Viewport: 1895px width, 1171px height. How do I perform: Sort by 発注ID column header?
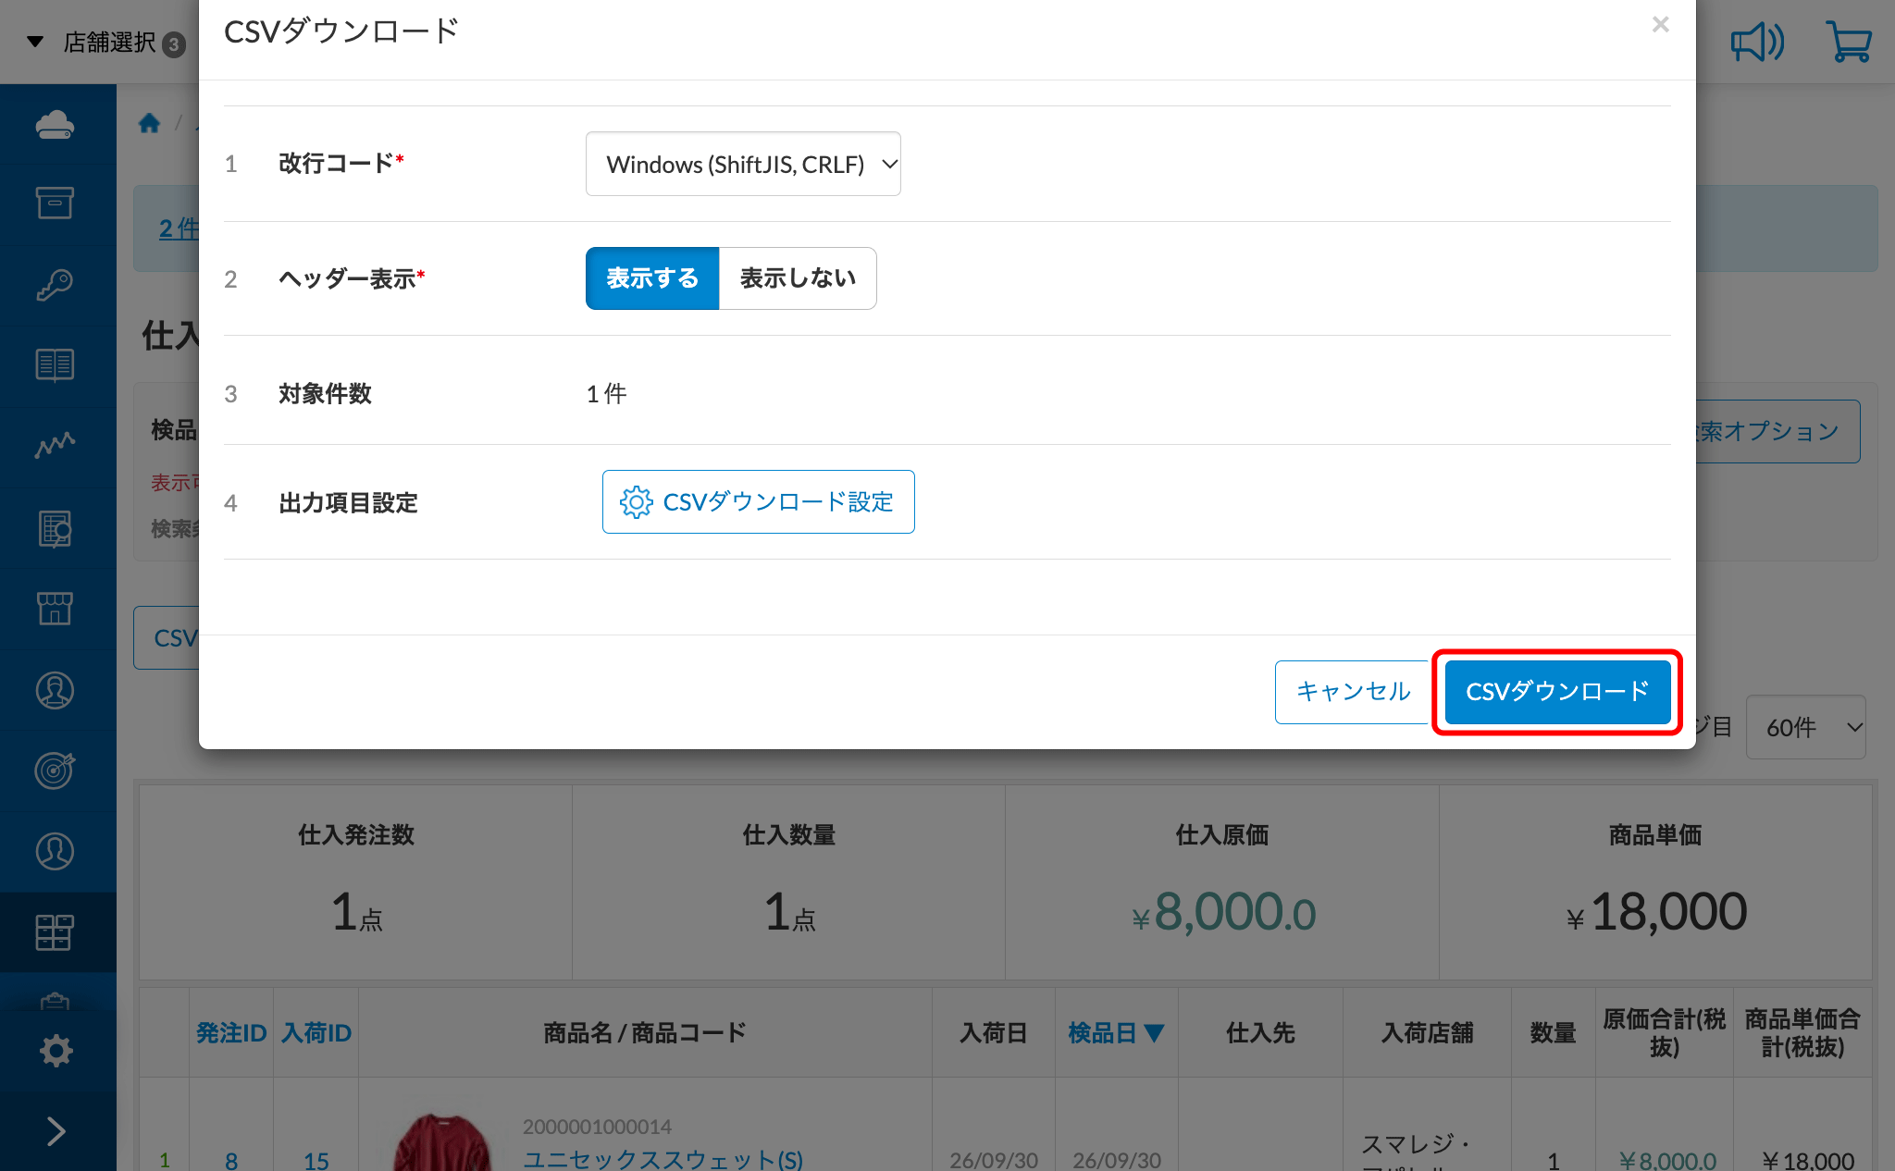point(231,1033)
